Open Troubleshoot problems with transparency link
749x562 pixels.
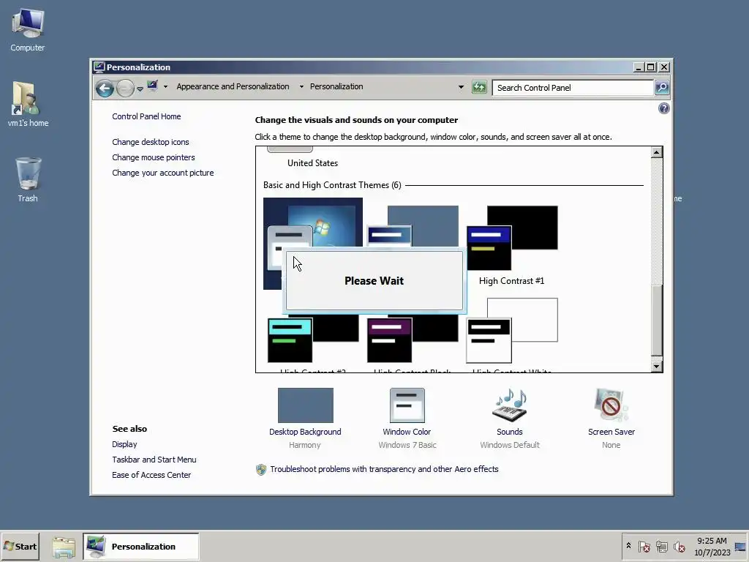click(384, 469)
